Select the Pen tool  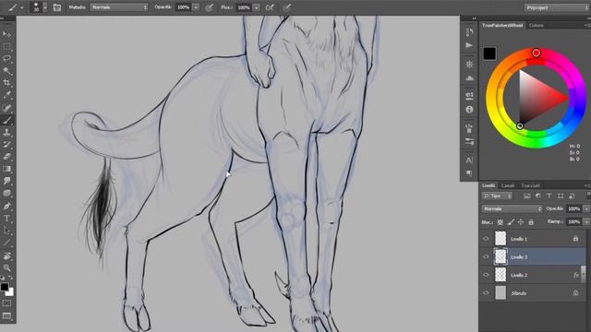pyautogui.click(x=6, y=206)
